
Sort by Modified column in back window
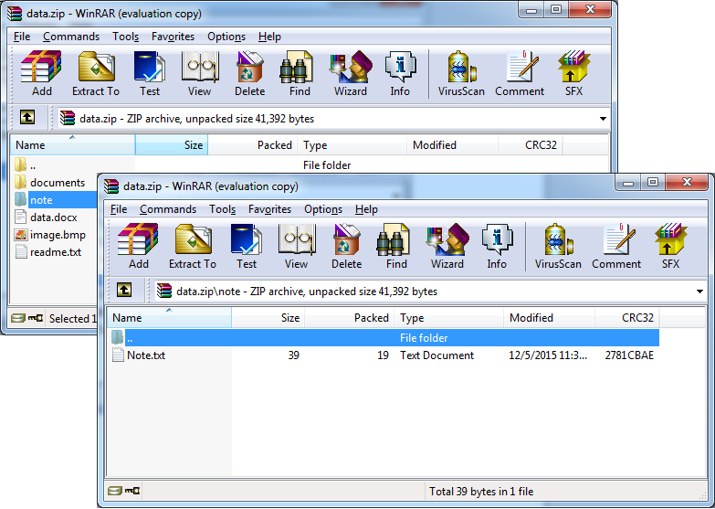tap(452, 144)
